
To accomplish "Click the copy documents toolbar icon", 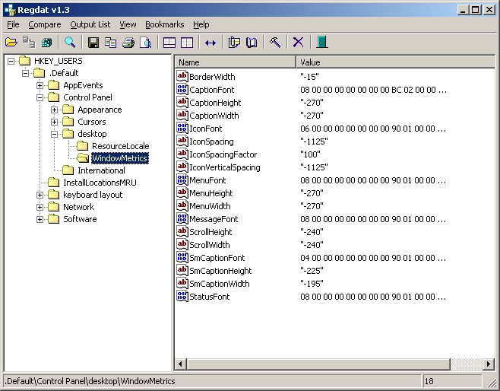I will coord(111,42).
